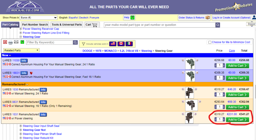This screenshot has height=140, width=256.
Task: Decrease quantity for LARES 11030
Action: pos(216,65)
